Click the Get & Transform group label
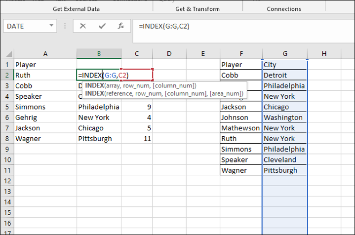Image resolution: width=355 pixels, height=235 pixels. (197, 9)
